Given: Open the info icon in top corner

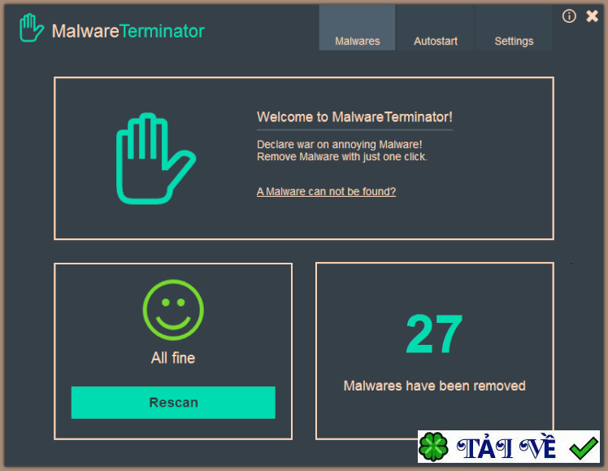Looking at the screenshot, I should click(x=569, y=16).
